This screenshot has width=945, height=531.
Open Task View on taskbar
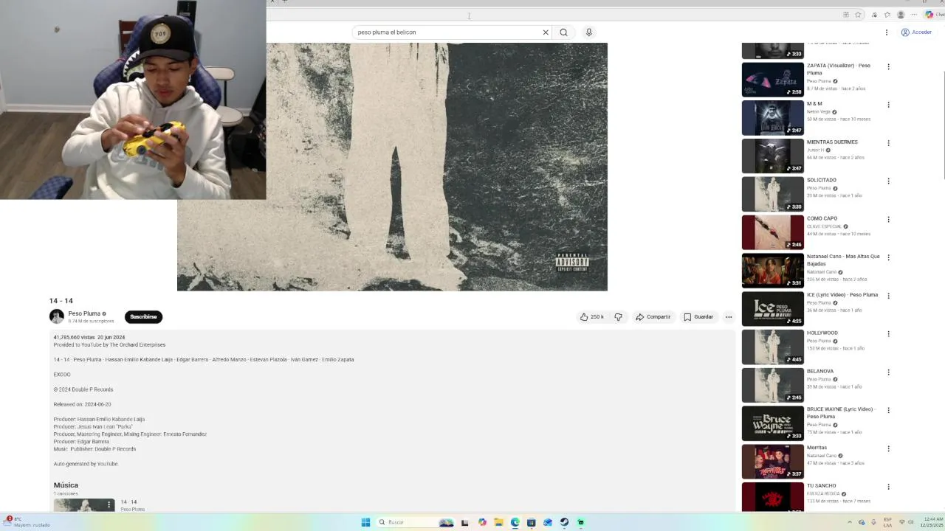[465, 522]
